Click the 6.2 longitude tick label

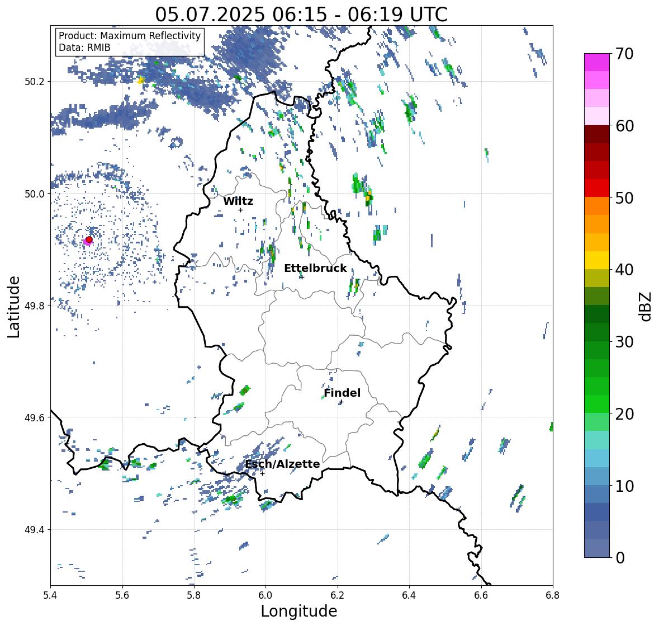pos(338,595)
